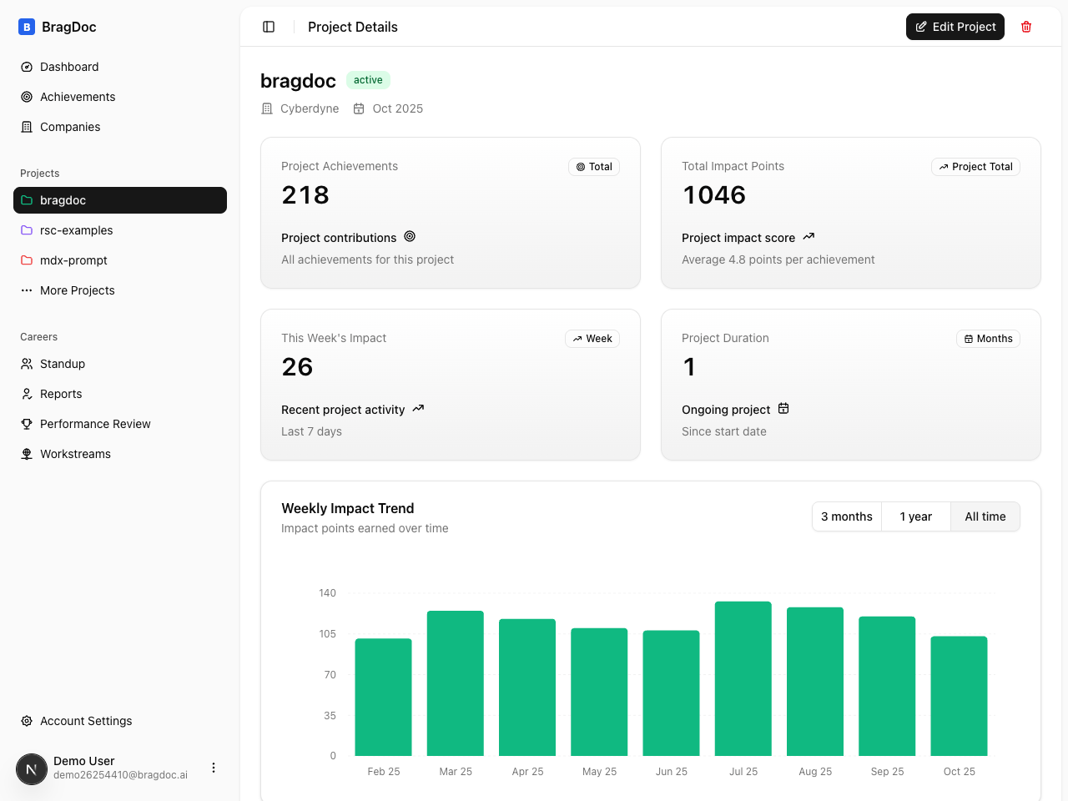Image resolution: width=1068 pixels, height=801 pixels.
Task: Open the Standup section icon
Action: 28,364
